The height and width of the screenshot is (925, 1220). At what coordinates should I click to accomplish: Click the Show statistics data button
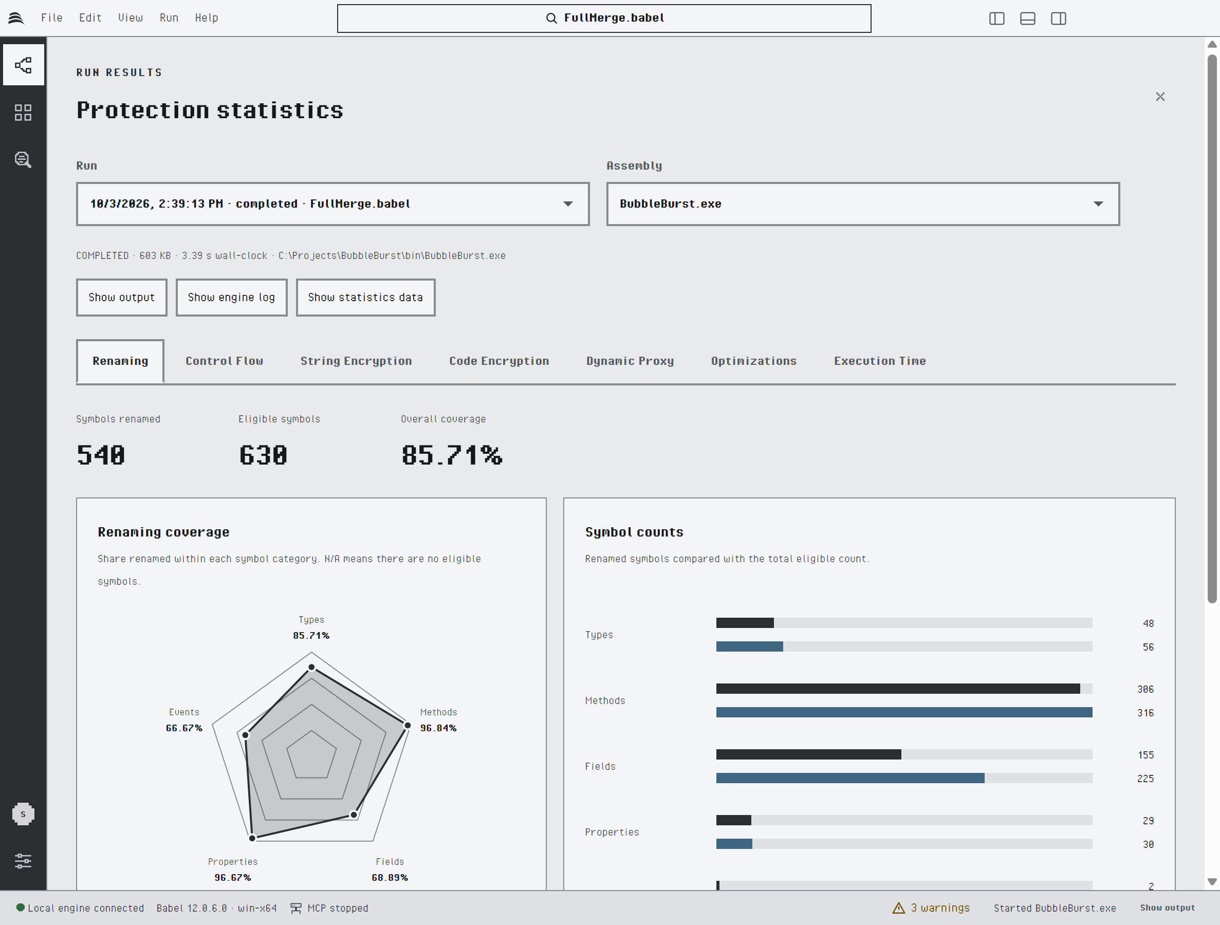(365, 298)
